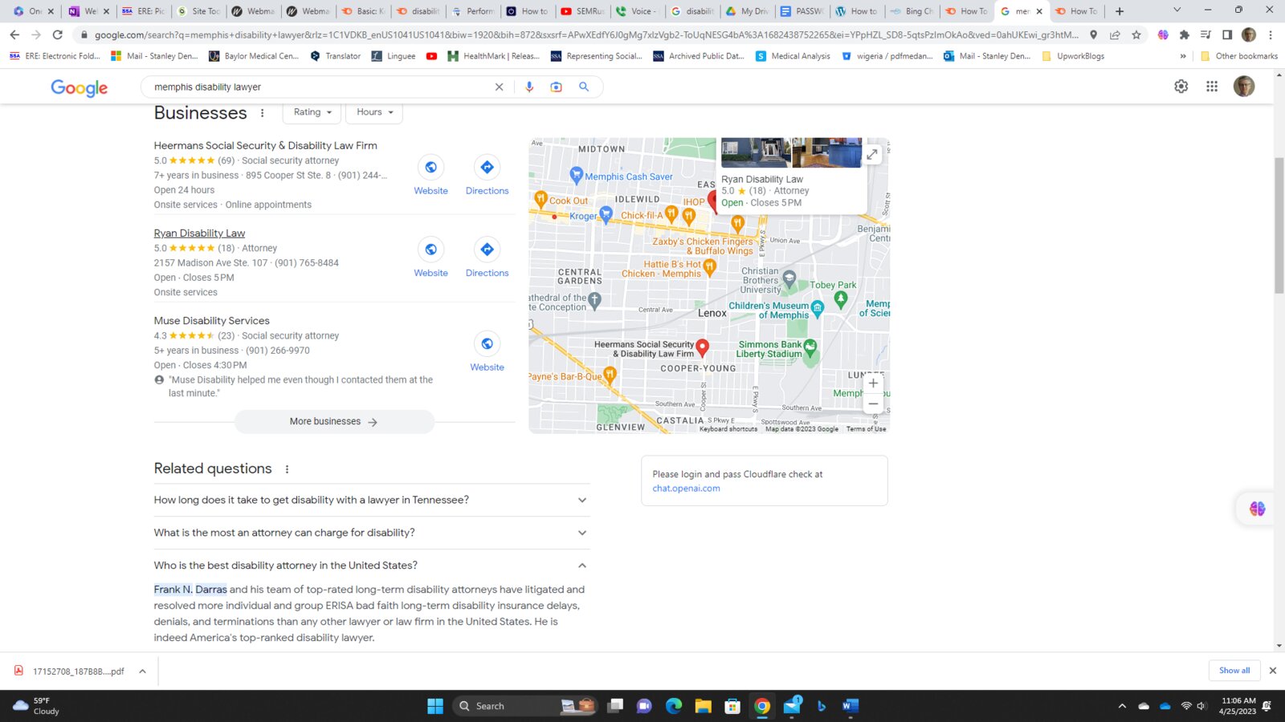The width and height of the screenshot is (1285, 722).
Task: Open Related questions more options menu
Action: click(287, 469)
